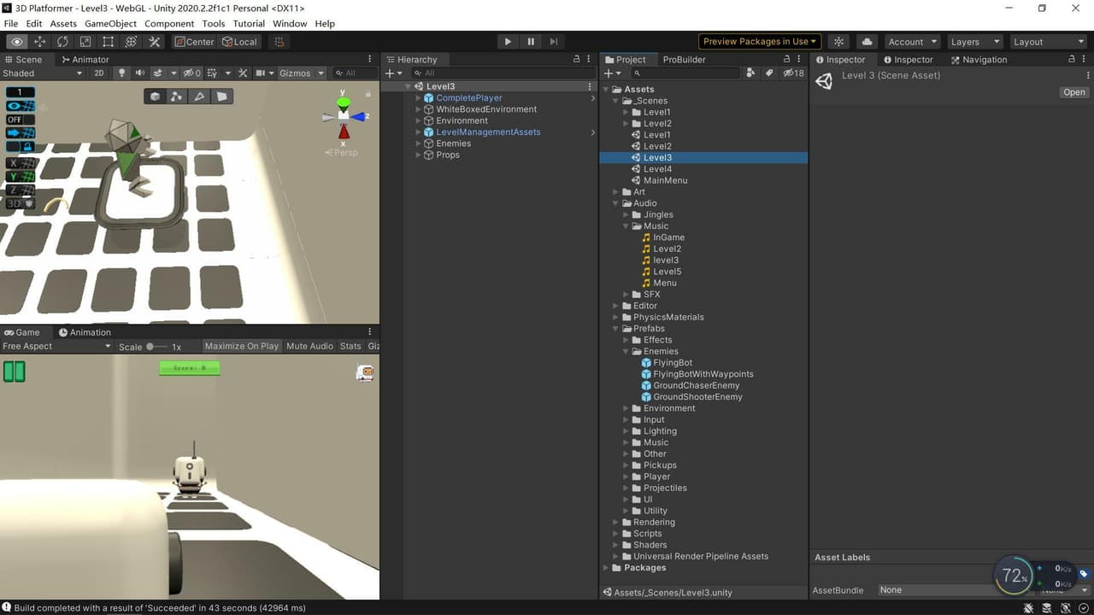Click the Pause button
This screenshot has width=1094, height=615.
[x=531, y=41]
